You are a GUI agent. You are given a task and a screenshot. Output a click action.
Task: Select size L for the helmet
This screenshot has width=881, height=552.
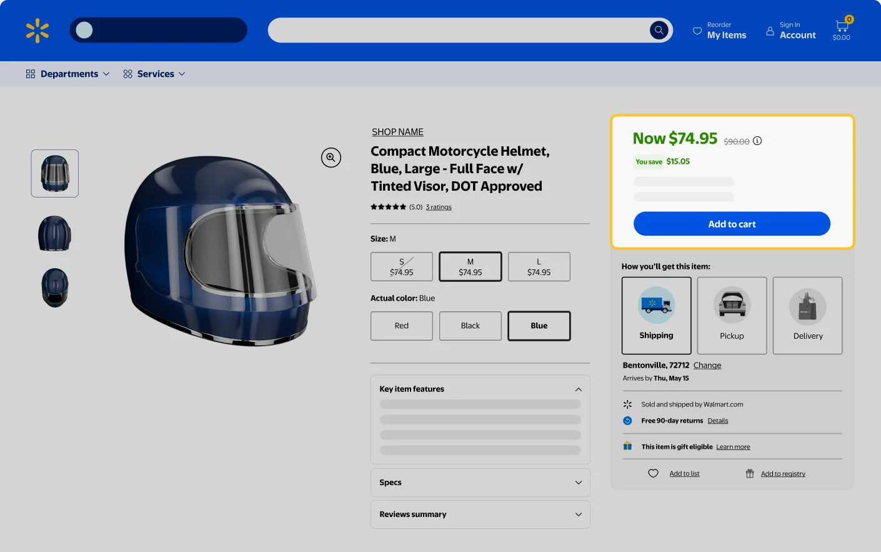point(539,266)
